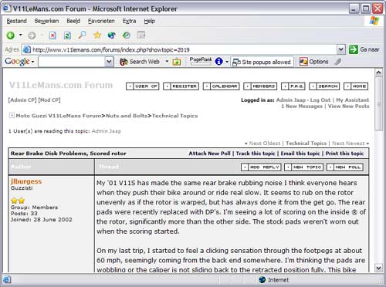Open the Back button history dropdown arrow

(21, 35)
